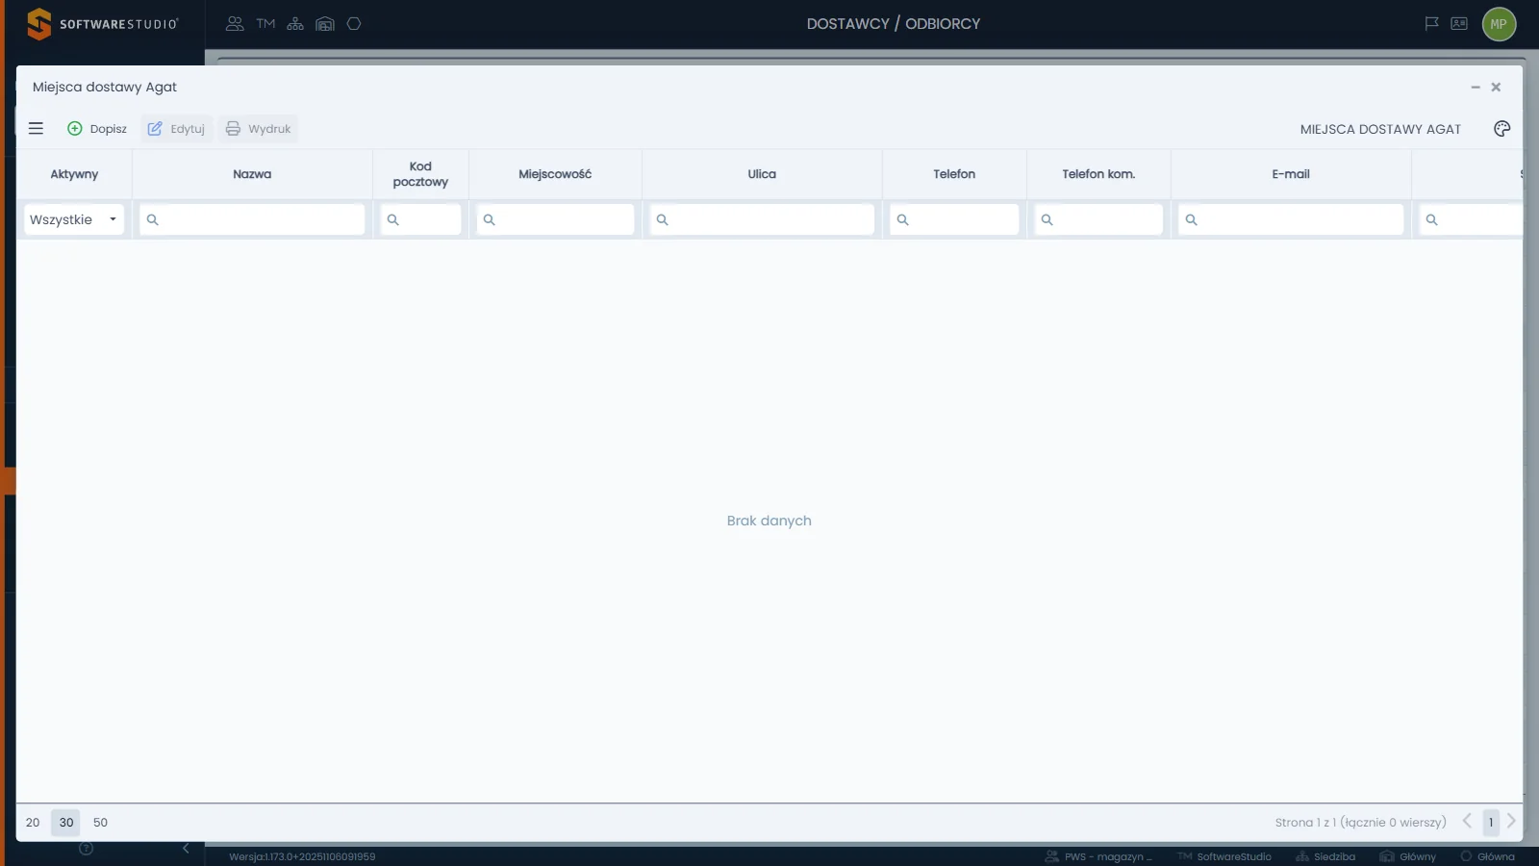Close the Miejsca dostawy Agat dialog
The image size is (1539, 866).
click(1496, 87)
